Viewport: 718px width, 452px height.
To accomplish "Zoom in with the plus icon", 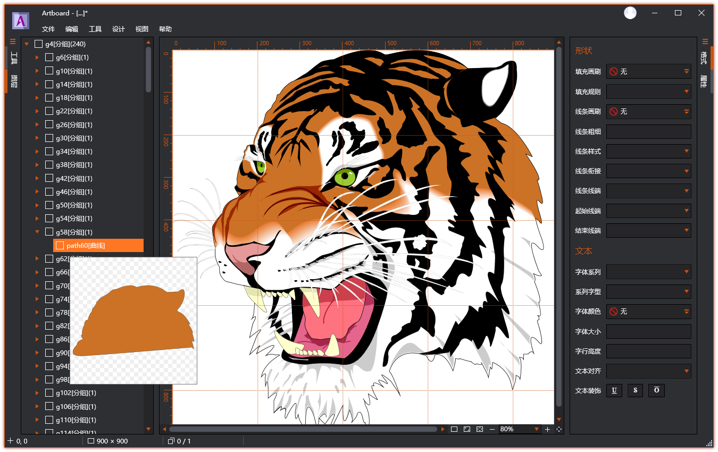I will (x=547, y=429).
